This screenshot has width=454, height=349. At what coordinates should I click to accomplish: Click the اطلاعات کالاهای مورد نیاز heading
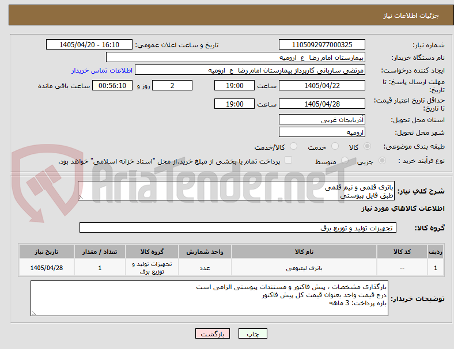click(x=403, y=208)
